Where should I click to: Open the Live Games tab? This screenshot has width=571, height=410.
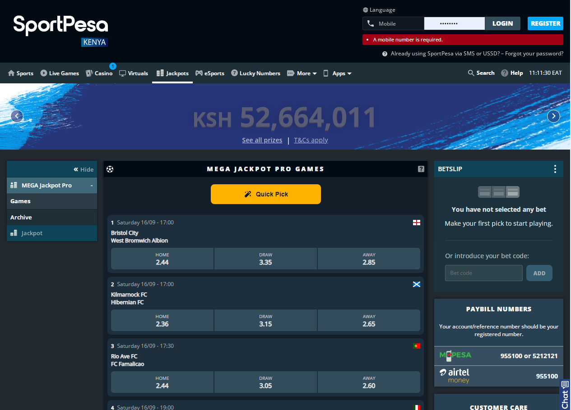60,73
